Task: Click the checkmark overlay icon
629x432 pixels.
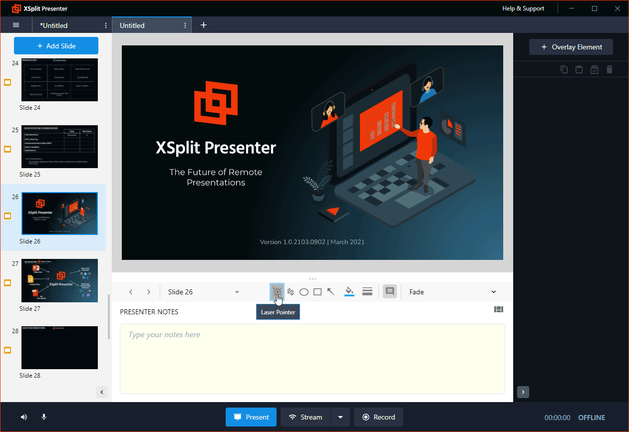Action: click(x=594, y=70)
